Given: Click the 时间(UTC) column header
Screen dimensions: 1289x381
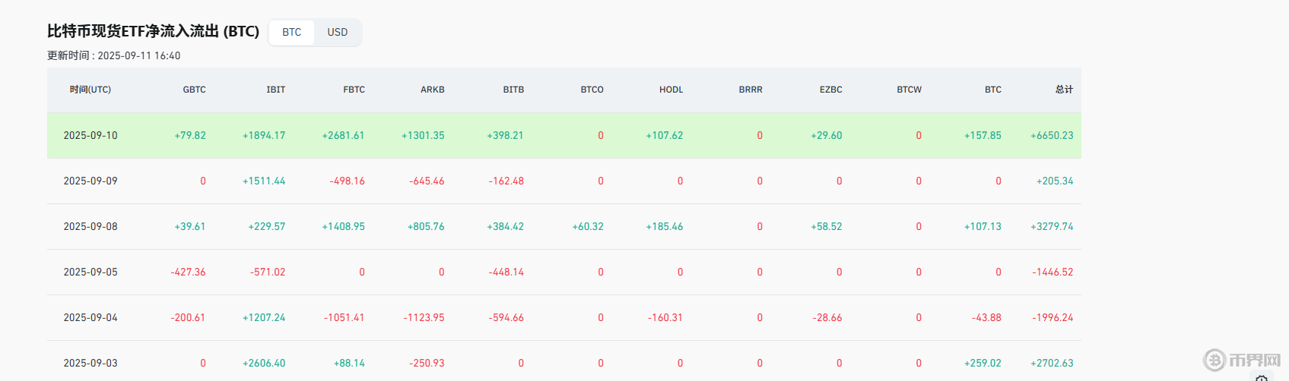Looking at the screenshot, I should [90, 90].
